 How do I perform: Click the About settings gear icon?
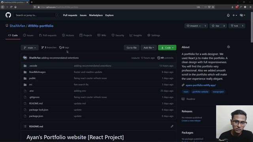coord(228,47)
